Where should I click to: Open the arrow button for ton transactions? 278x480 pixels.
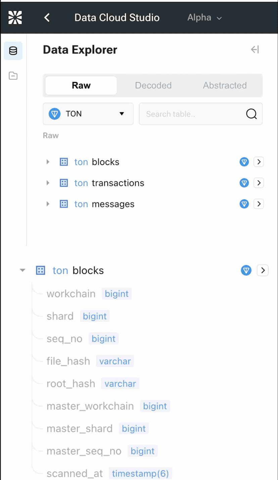259,183
